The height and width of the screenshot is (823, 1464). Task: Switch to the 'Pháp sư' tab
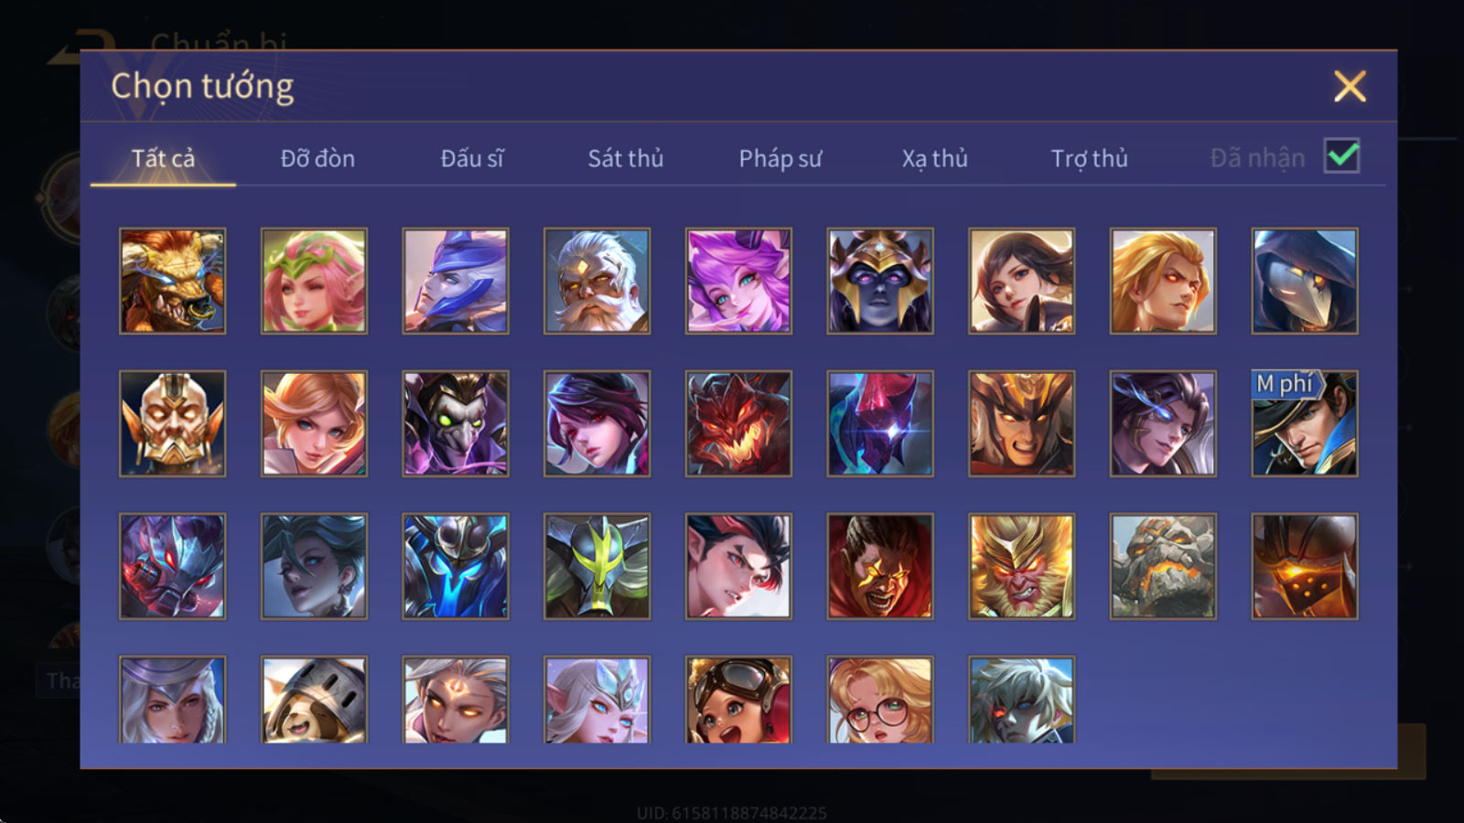tap(780, 158)
